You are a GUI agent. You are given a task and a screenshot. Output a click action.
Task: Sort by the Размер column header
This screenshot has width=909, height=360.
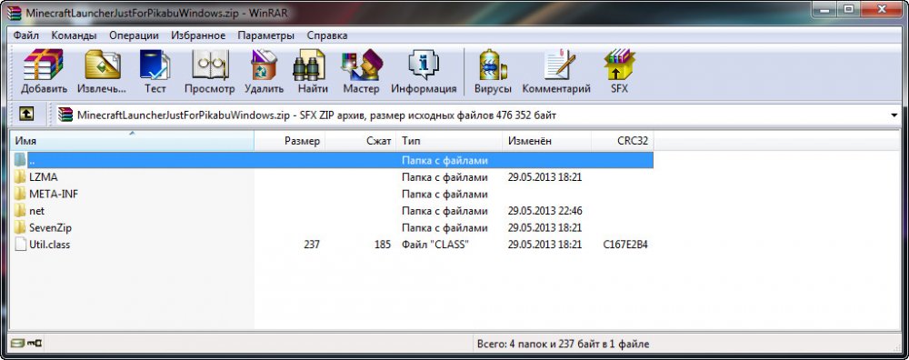pos(290,141)
